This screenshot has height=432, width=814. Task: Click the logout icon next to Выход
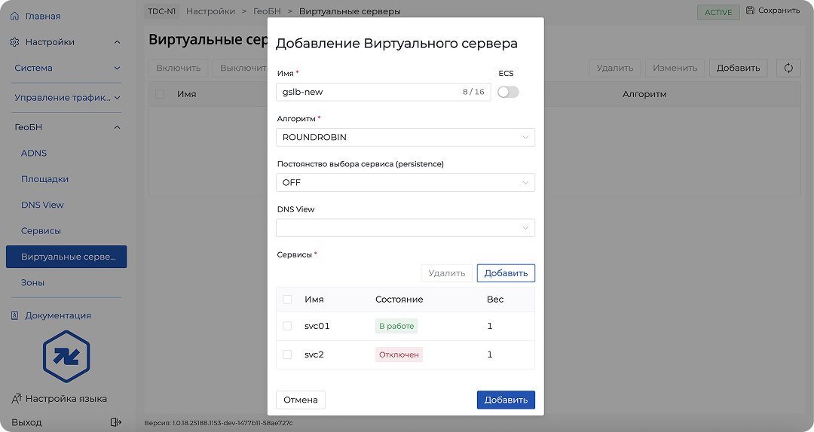[115, 422]
